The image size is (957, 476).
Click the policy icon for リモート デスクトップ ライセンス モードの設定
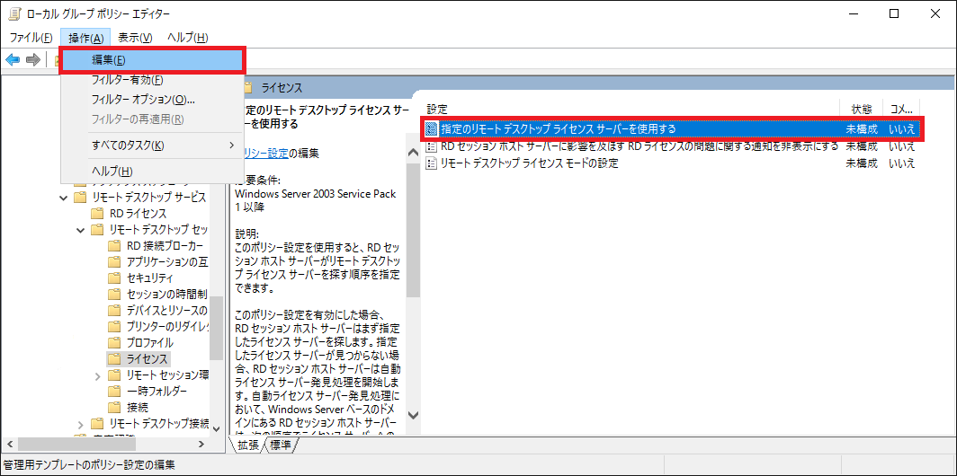point(432,163)
